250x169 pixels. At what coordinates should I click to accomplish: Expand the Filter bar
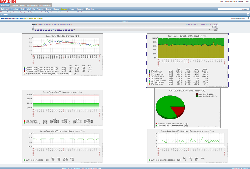coord(125,21)
